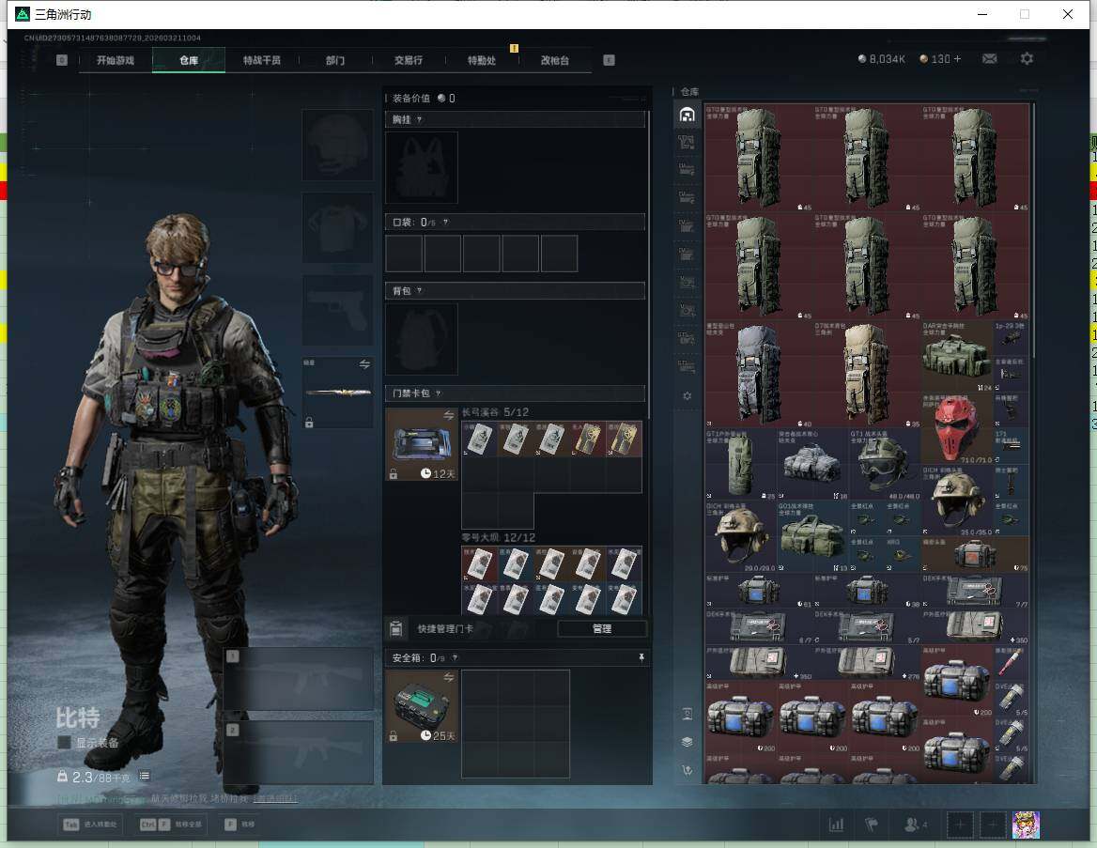Click the flag icon in bottom bar
1097x848 pixels.
(x=872, y=825)
